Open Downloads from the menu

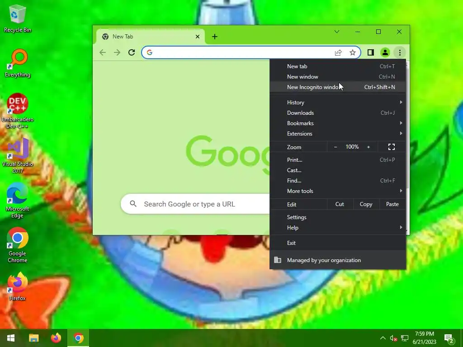point(338,113)
